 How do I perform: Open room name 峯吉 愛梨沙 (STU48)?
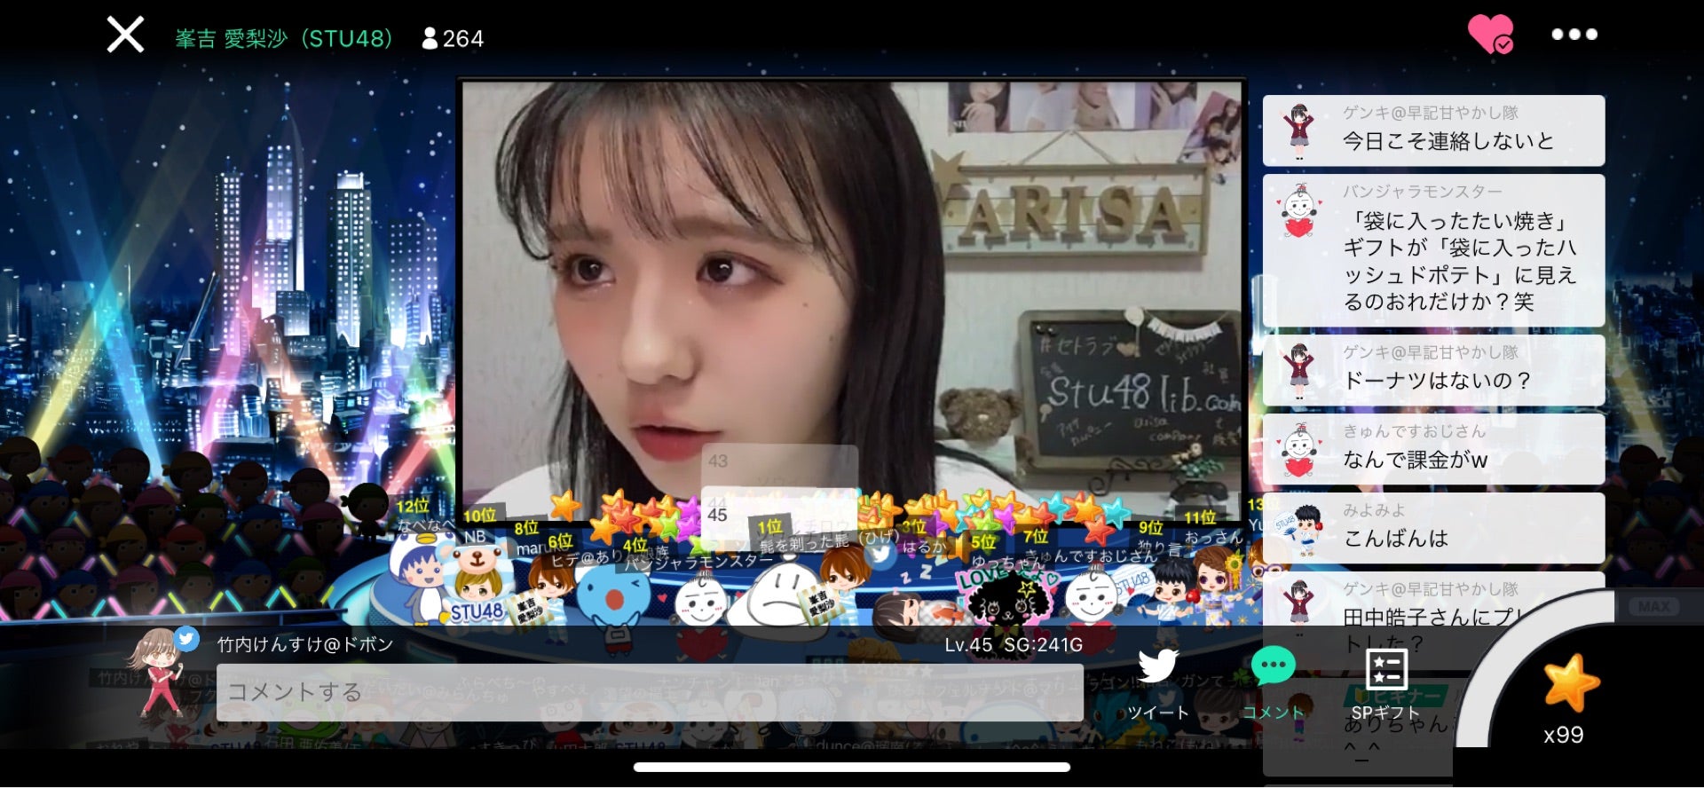284,38
